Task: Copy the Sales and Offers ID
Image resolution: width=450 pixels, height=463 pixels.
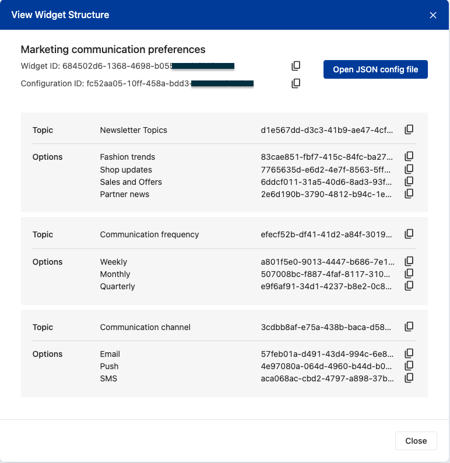Action: click(409, 181)
